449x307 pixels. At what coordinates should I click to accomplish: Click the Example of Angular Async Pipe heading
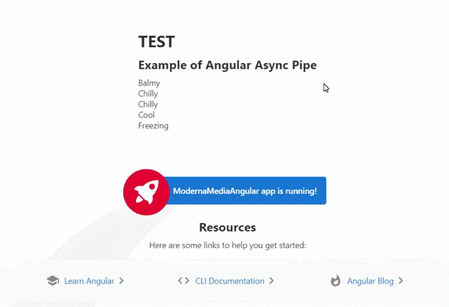point(227,65)
